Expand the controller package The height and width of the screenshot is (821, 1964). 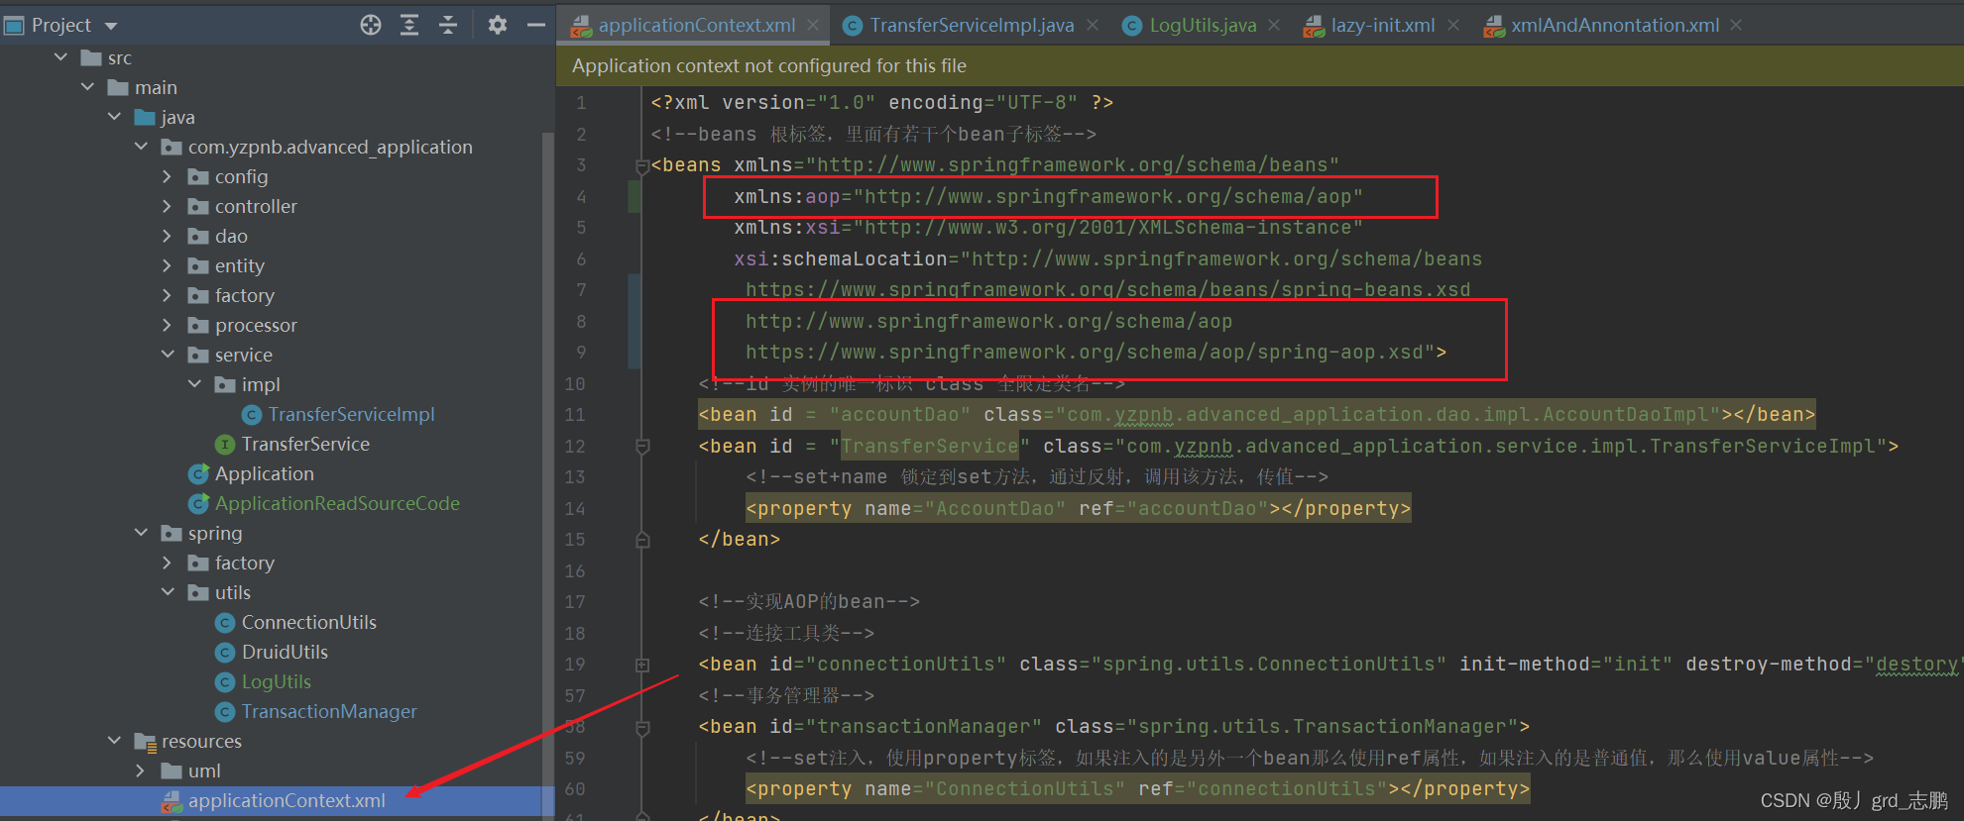pyautogui.click(x=168, y=206)
